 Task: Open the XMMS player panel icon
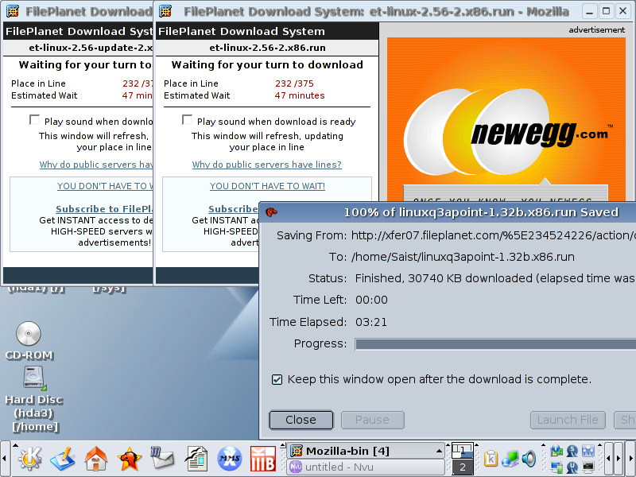pyautogui.click(x=230, y=459)
